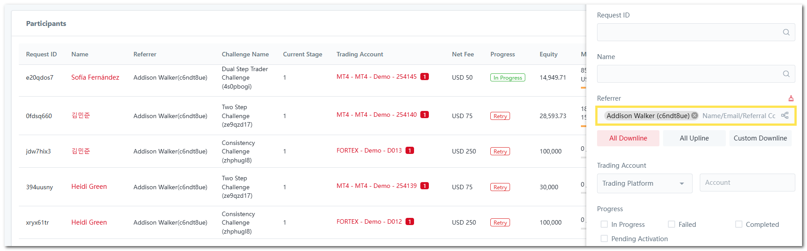Toggle the Pending Activation checkbox
807x251 pixels.
(x=604, y=238)
